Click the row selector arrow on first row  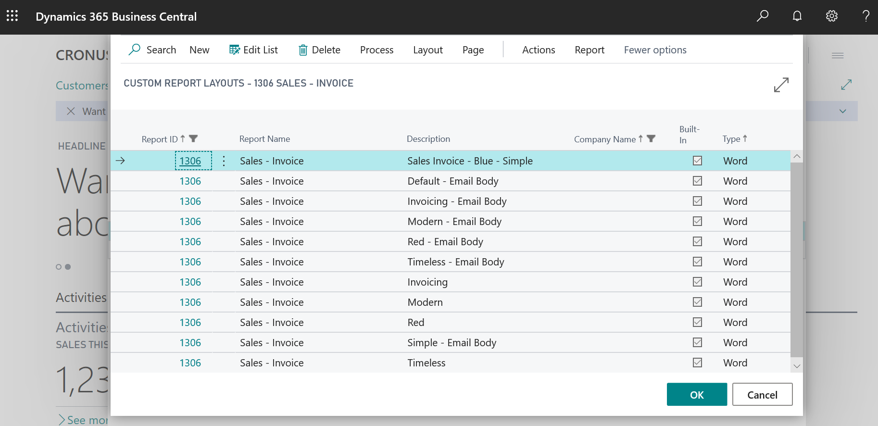point(120,161)
